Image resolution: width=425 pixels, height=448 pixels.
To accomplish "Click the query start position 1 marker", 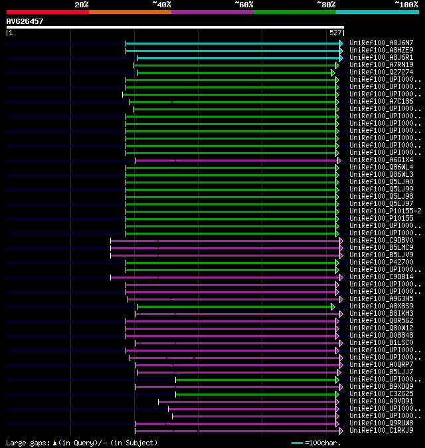I will point(10,33).
